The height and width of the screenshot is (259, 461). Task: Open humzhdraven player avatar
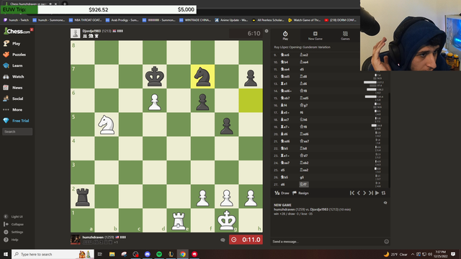75,240
